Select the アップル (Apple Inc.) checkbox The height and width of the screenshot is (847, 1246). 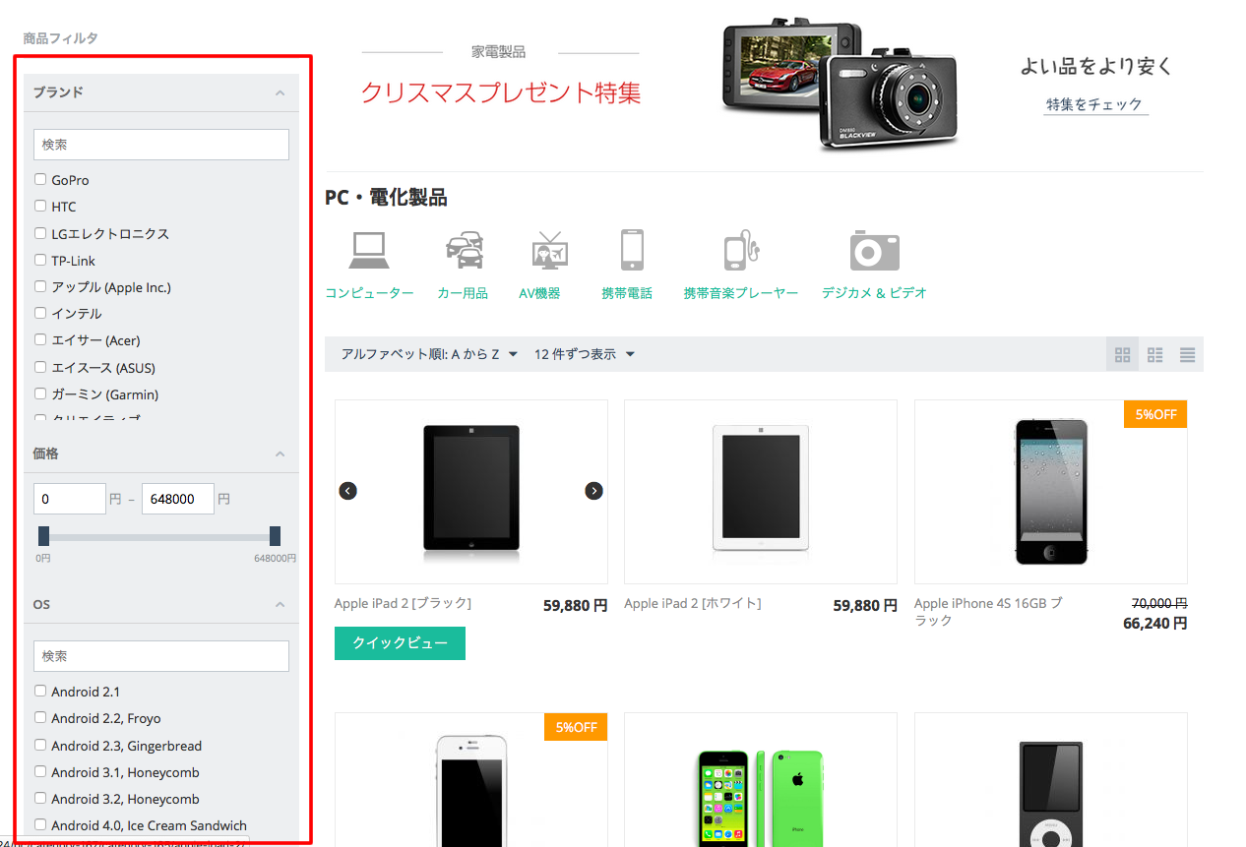(40, 286)
